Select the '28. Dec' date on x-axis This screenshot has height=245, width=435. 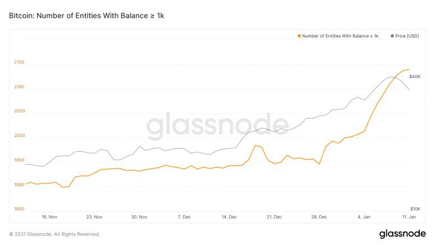click(319, 216)
